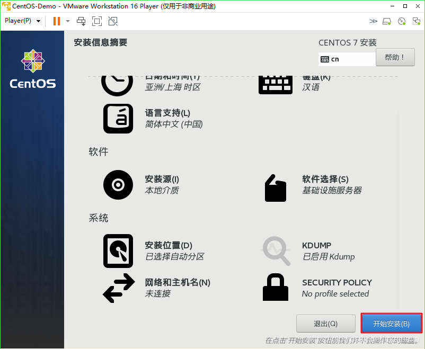
Task: Open SECURITY POLICY lock icon
Action: pyautogui.click(x=276, y=287)
